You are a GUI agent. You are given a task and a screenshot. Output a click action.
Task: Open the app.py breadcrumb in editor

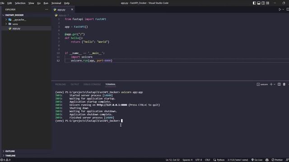coord(62,15)
